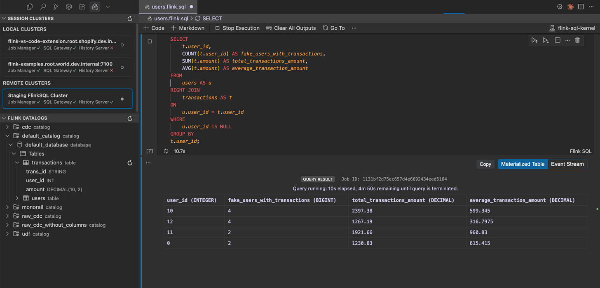This screenshot has height=288, width=600.
Task: Expand the cdc catalog
Action: [x=7, y=127]
